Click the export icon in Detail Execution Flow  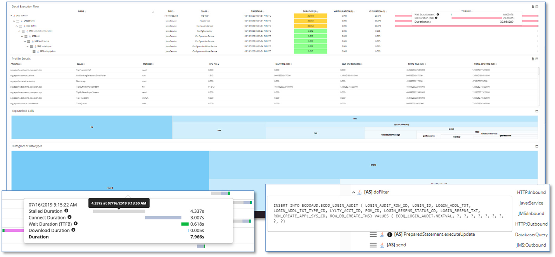[x=533, y=7]
